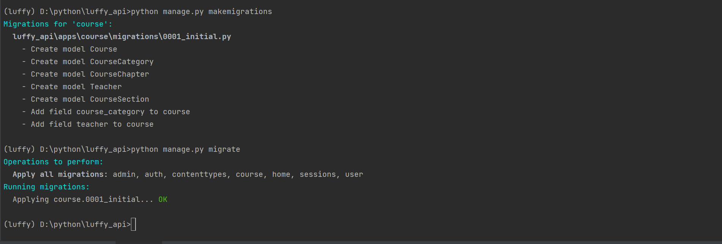Click the "Create model Course" output line
This screenshot has height=244, width=722.
(74, 49)
